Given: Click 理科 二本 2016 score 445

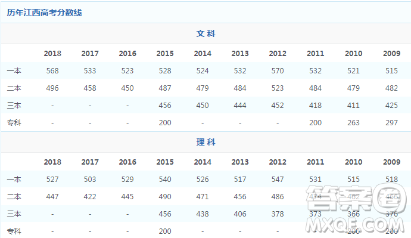Looking at the screenshot, I should click(x=127, y=196).
